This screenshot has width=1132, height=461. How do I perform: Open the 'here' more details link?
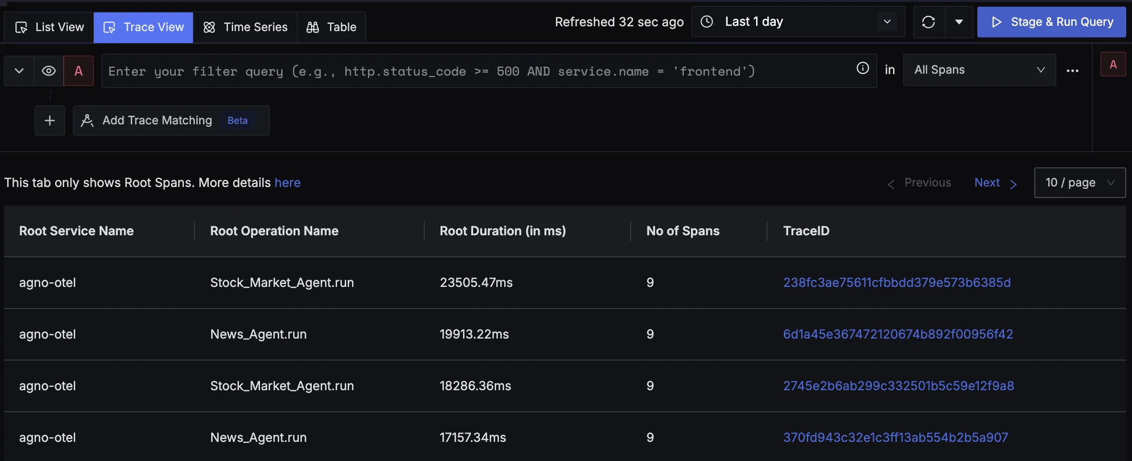click(x=287, y=183)
